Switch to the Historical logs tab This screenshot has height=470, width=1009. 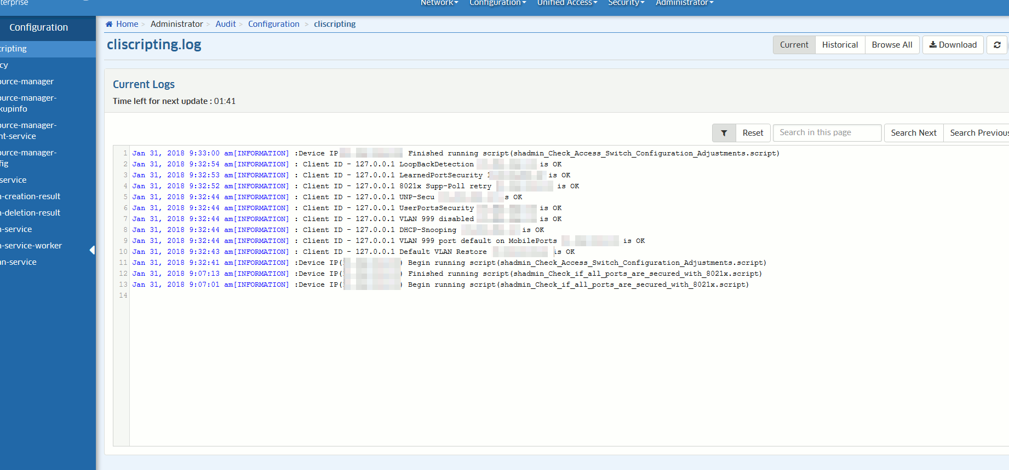(839, 45)
